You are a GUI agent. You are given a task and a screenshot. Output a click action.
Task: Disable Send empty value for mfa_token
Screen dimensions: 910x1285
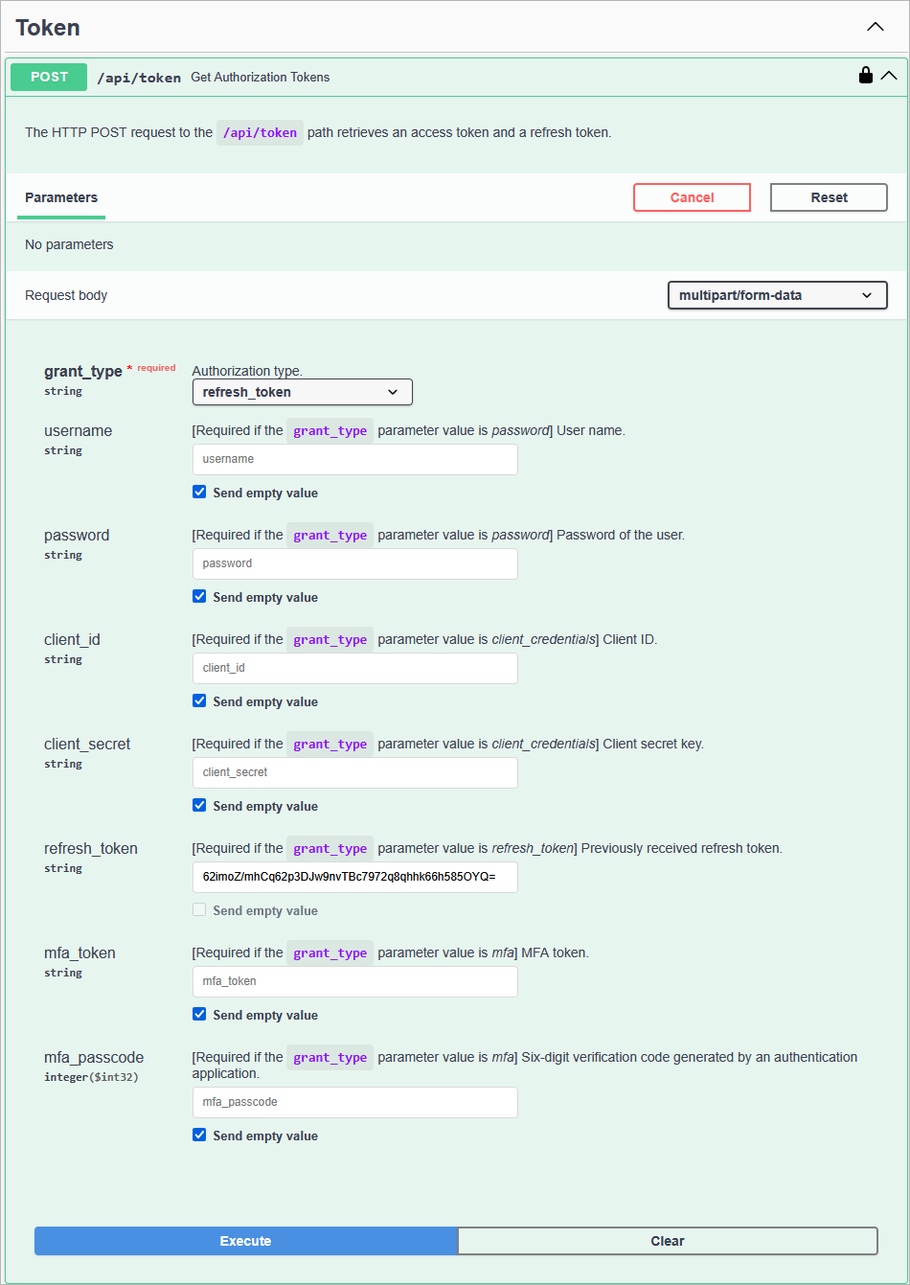199,1015
